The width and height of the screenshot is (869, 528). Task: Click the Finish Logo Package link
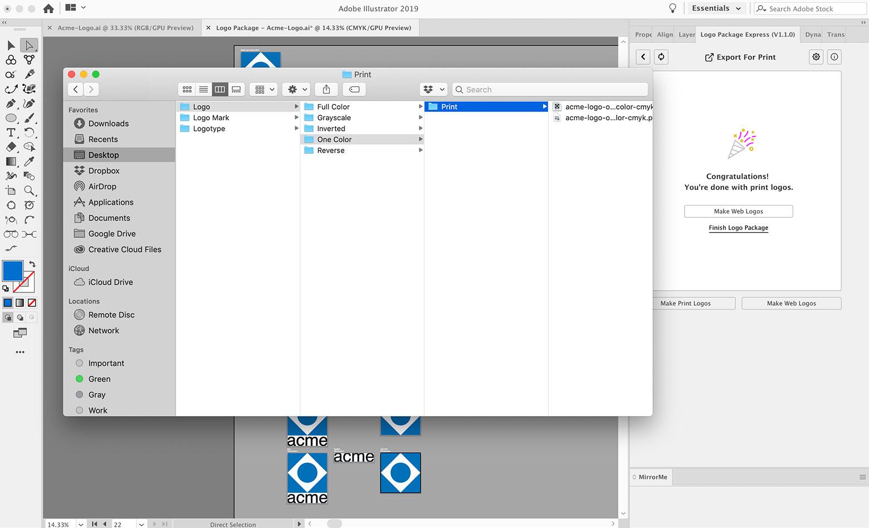pos(739,228)
